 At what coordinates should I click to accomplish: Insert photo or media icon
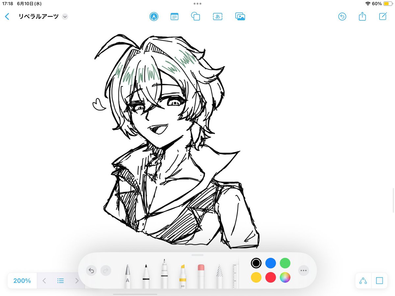click(240, 16)
